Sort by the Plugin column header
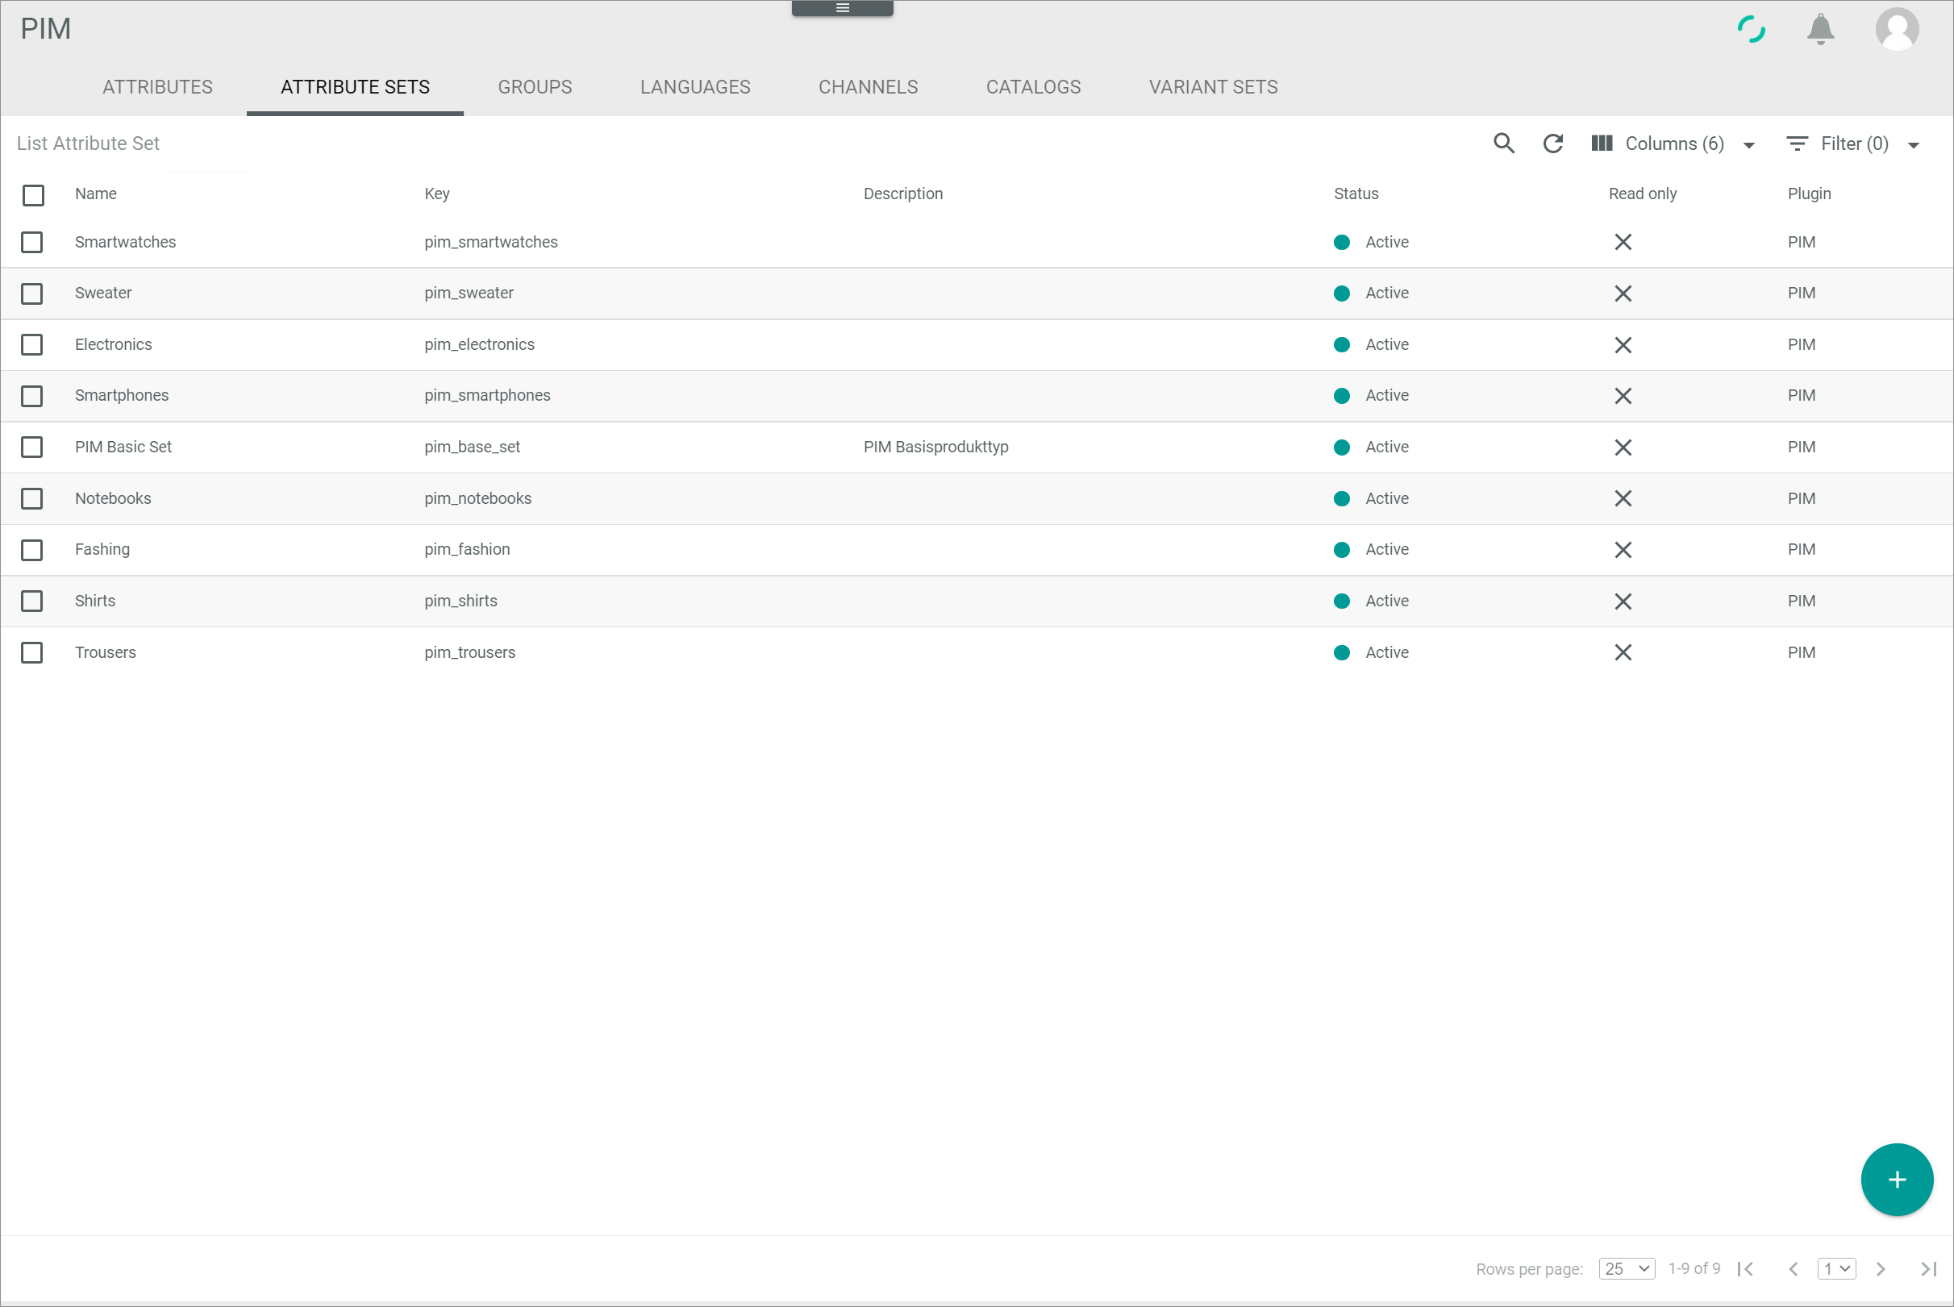Viewport: 1954px width, 1307px height. pos(1808,194)
